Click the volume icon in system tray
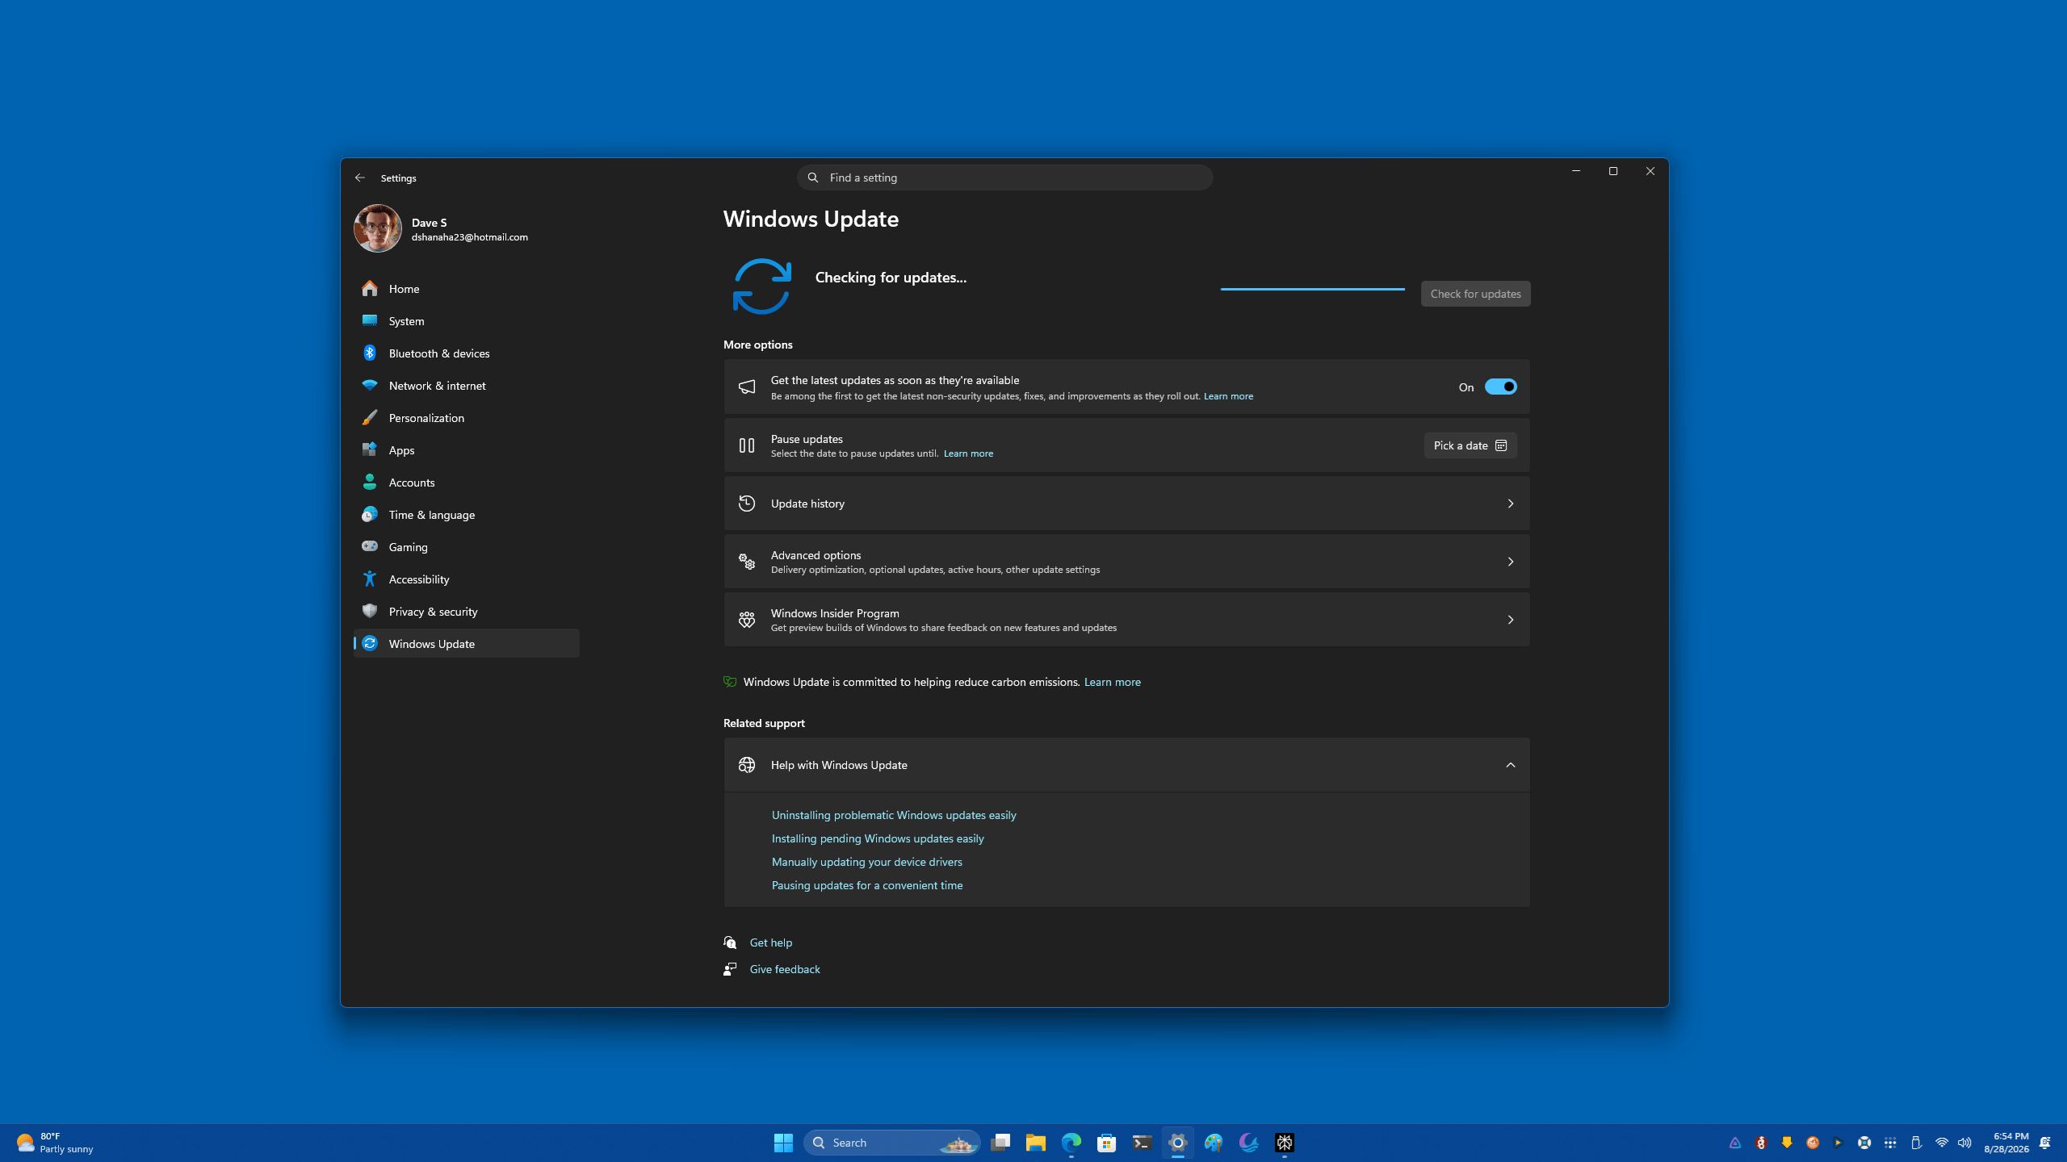The image size is (2067, 1162). 1964,1143
